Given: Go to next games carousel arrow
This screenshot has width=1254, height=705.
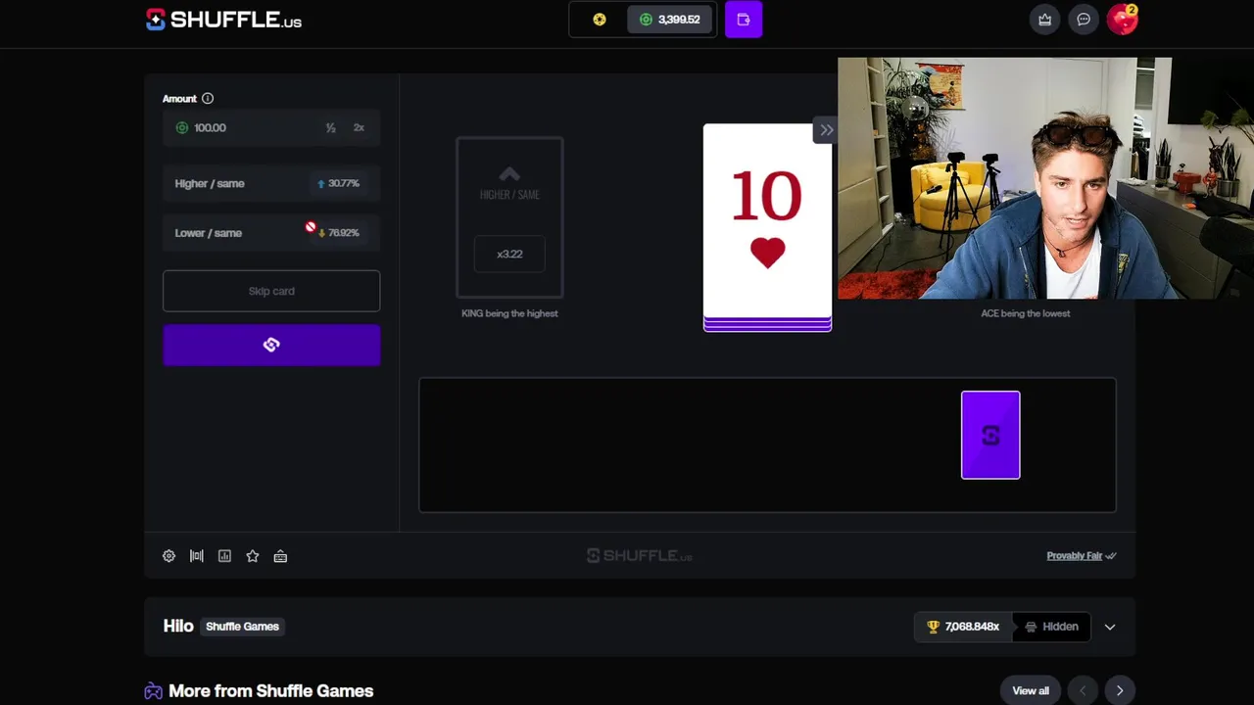Looking at the screenshot, I should pyautogui.click(x=1120, y=691).
